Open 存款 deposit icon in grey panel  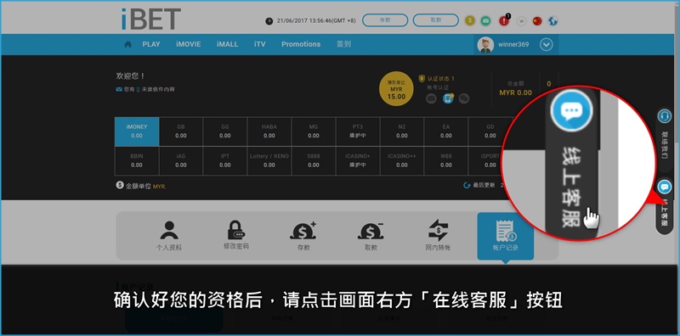[x=303, y=236]
